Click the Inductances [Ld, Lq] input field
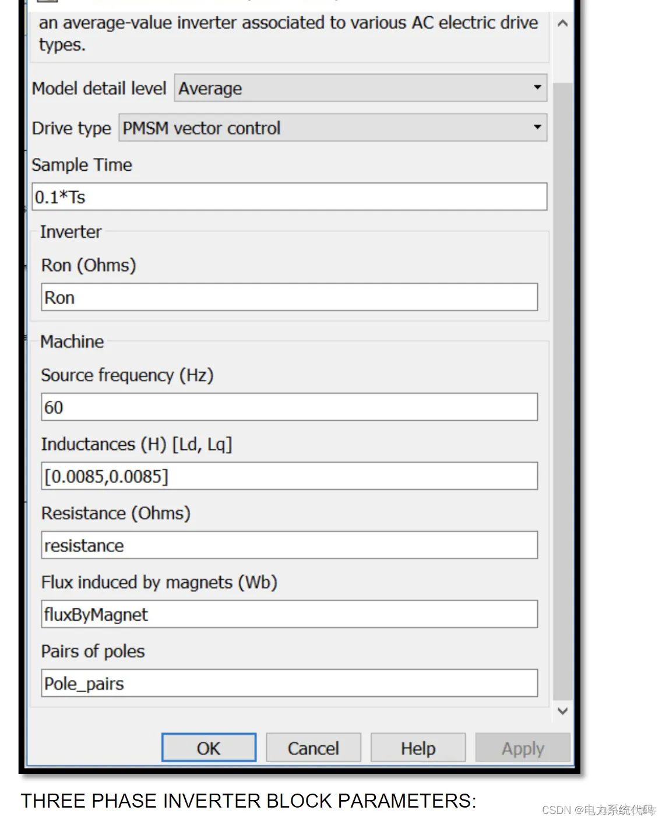Viewport: 662px width, 821px height. [290, 476]
